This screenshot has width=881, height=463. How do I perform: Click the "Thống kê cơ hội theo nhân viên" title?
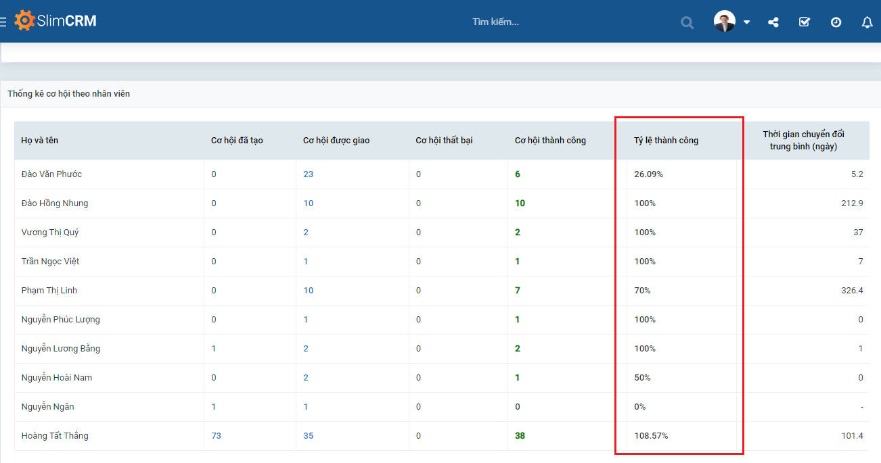click(x=69, y=94)
